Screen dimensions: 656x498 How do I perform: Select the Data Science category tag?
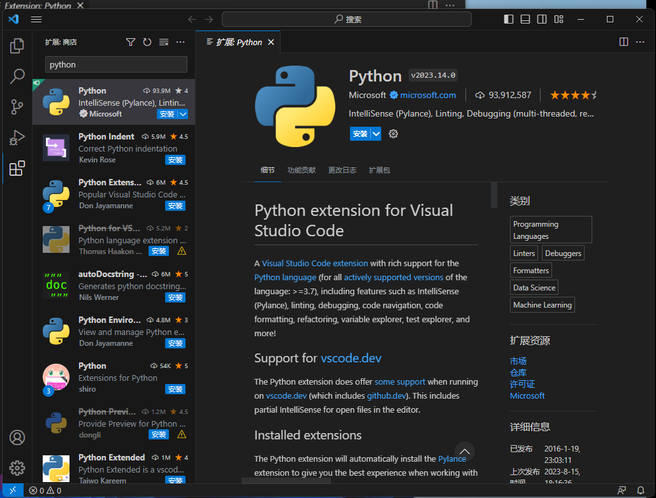tap(534, 287)
